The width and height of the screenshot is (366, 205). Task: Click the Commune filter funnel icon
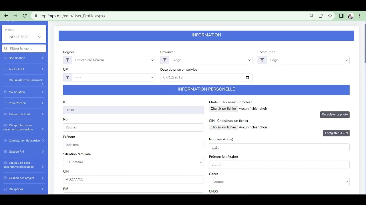[262, 60]
